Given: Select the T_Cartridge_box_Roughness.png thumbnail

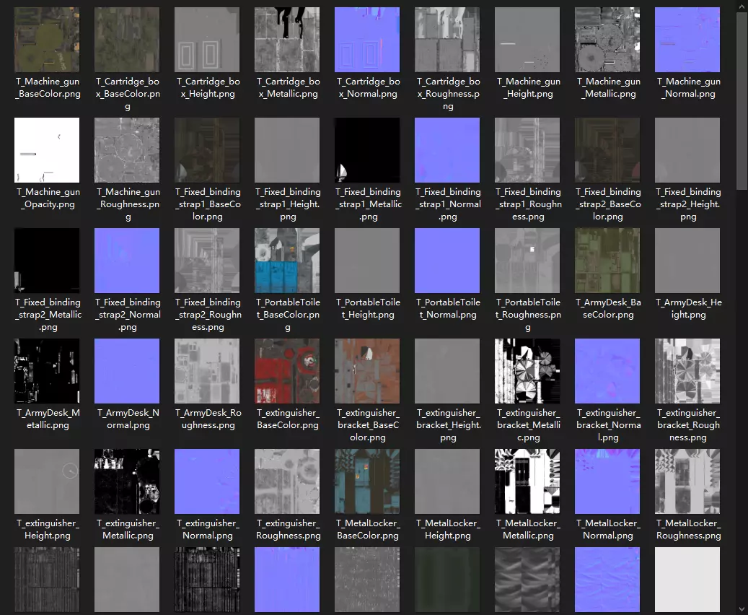Looking at the screenshot, I should (447, 40).
